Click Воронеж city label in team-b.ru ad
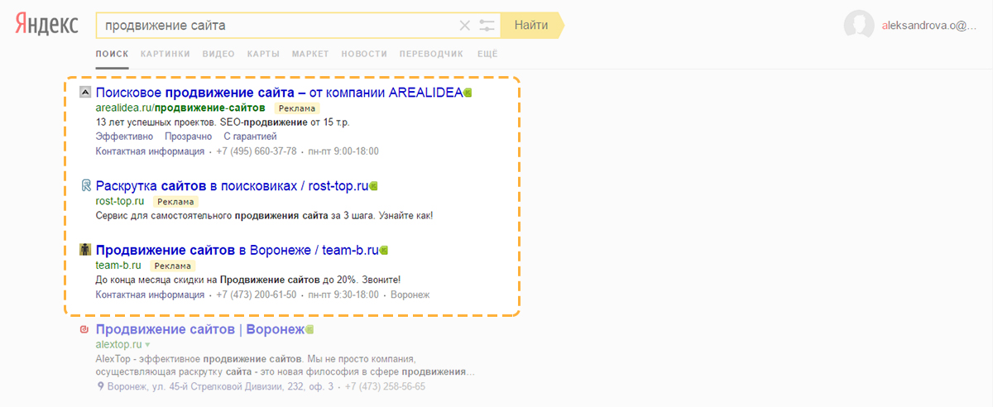Viewport: 993px width, 407px height. click(x=410, y=294)
